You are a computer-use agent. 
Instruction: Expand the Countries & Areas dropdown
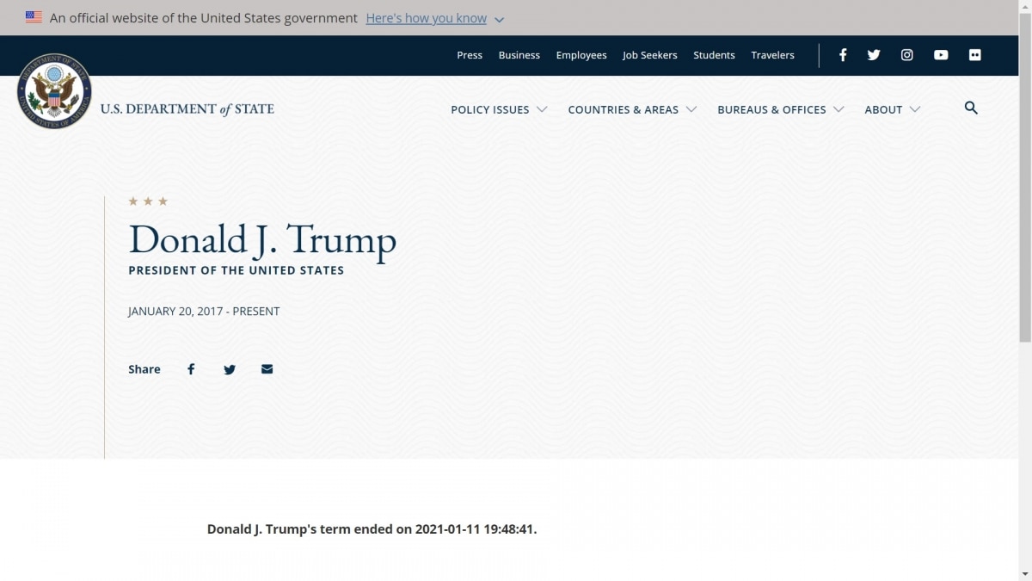click(x=632, y=109)
